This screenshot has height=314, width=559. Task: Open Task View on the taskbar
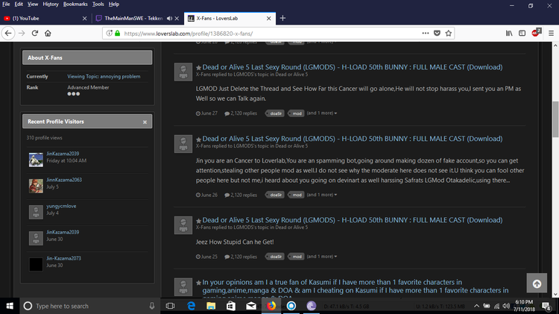[x=171, y=306]
